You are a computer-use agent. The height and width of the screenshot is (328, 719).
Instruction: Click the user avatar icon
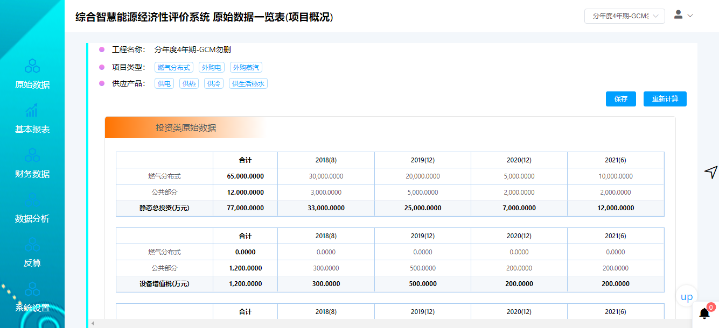(x=679, y=15)
